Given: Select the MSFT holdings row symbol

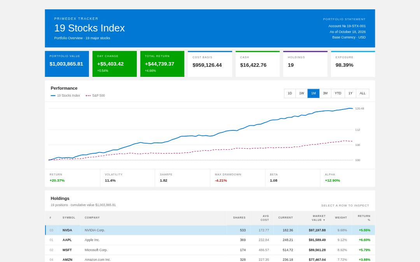Looking at the screenshot, I should tap(67, 250).
